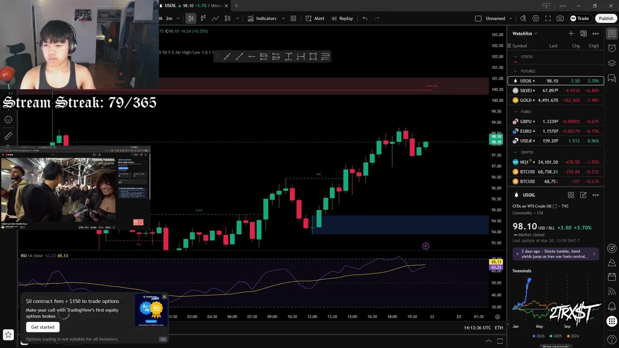Viewport: 619px width, 348px height.
Task: Switch the chart session to ETH
Action: pos(499,328)
